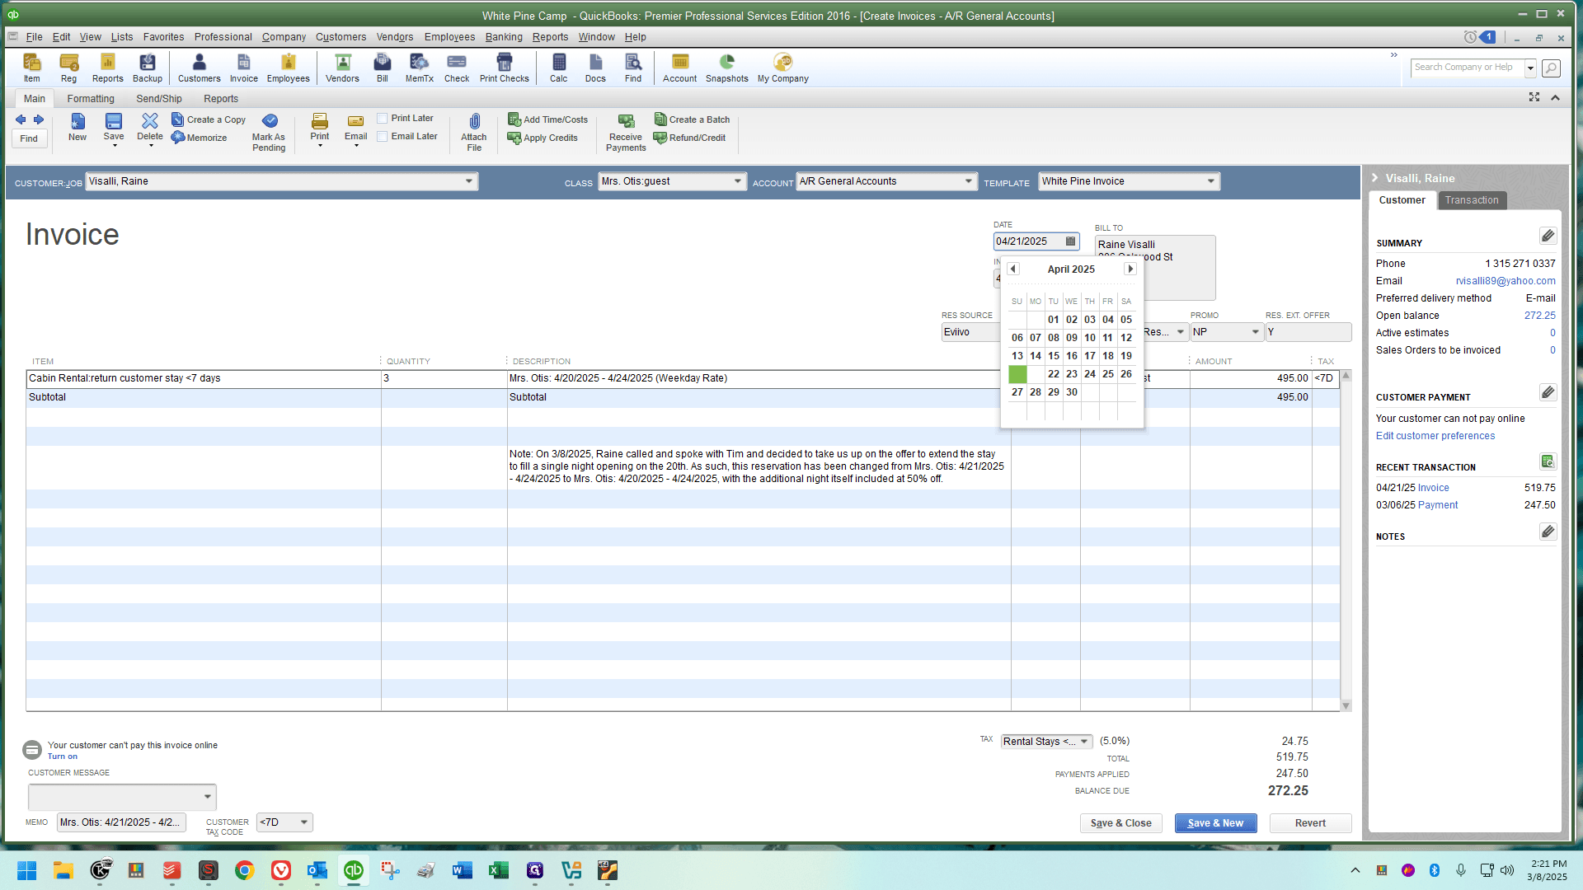Viewport: 1583px width, 890px height.
Task: Open date picker calendar icon
Action: coord(1070,241)
